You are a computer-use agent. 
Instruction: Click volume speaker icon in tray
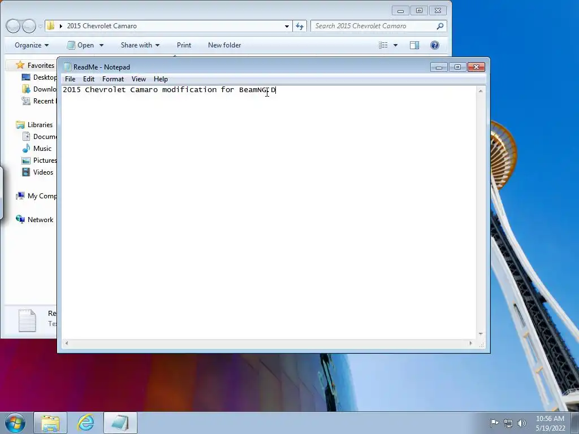[522, 423]
